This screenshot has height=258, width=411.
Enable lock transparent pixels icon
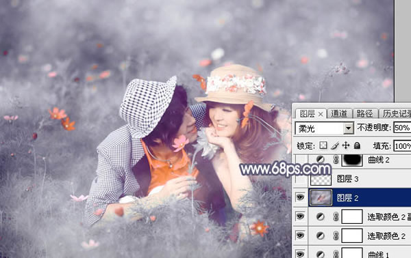[323, 145]
